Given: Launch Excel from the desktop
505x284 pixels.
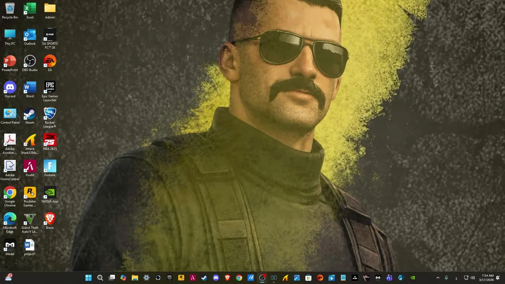Looking at the screenshot, I should click(30, 11).
